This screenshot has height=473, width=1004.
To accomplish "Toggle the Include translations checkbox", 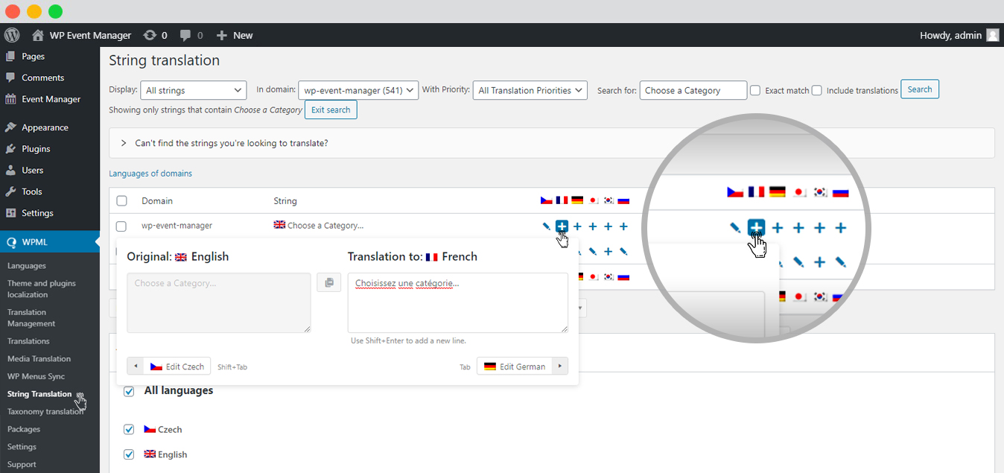I will click(817, 90).
